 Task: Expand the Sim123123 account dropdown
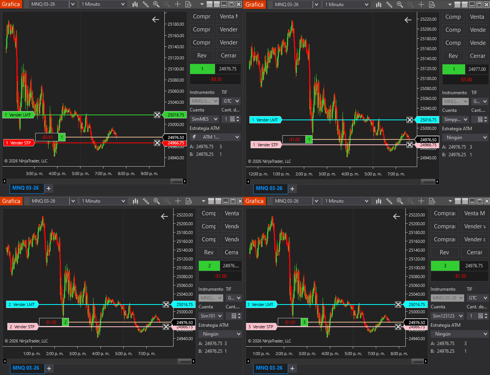(x=447, y=316)
